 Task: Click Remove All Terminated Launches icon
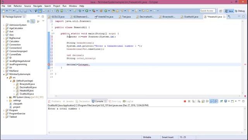click(x=193, y=101)
